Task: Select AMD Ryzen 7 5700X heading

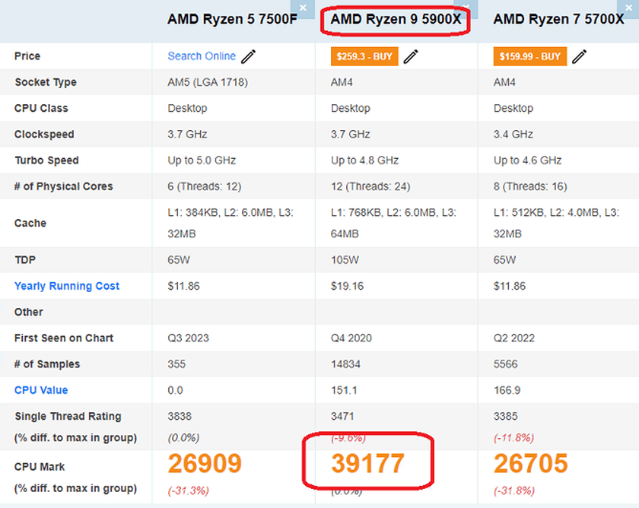Action: tap(558, 19)
